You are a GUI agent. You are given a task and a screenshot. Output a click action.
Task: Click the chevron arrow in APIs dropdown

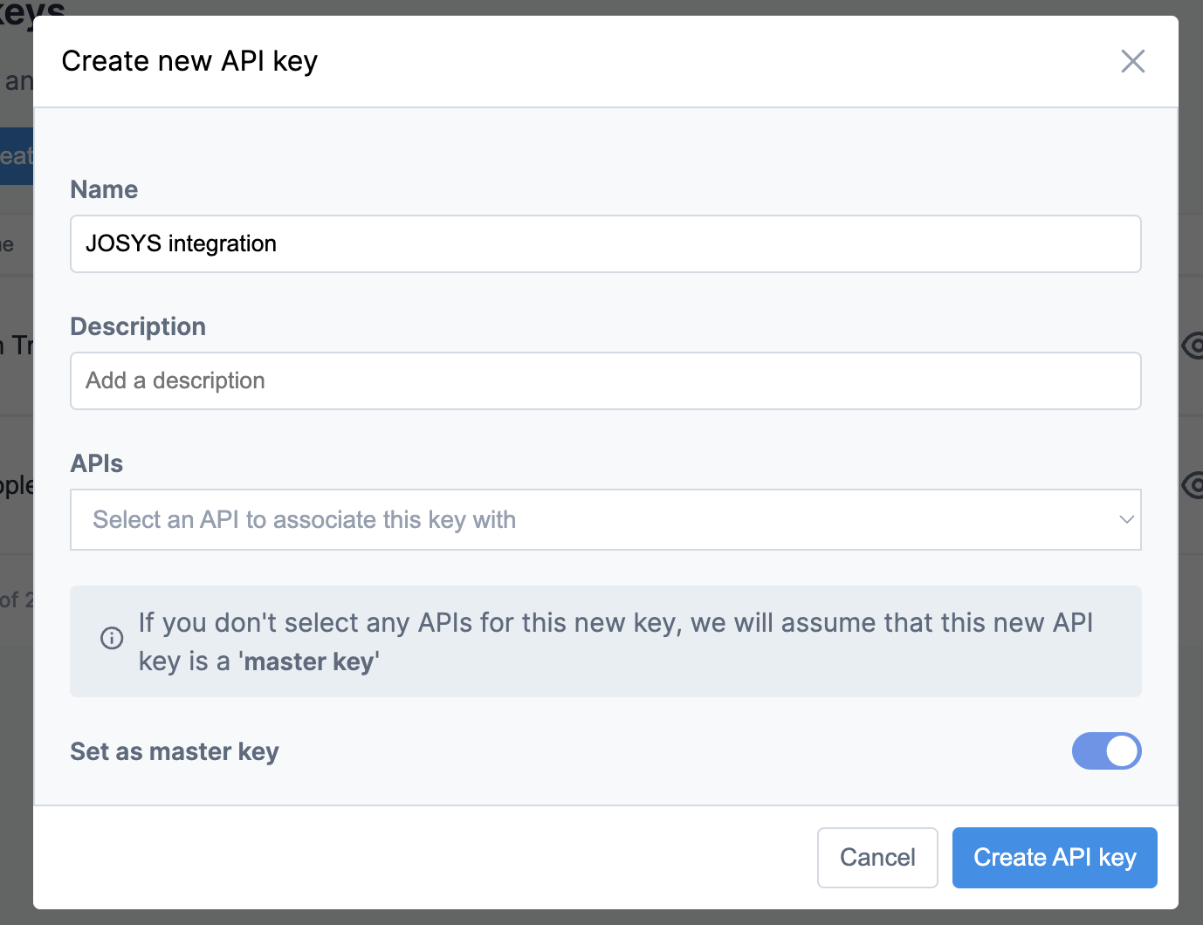tap(1126, 519)
